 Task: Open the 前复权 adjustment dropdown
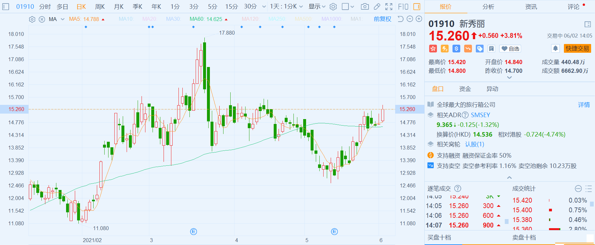click(383, 19)
